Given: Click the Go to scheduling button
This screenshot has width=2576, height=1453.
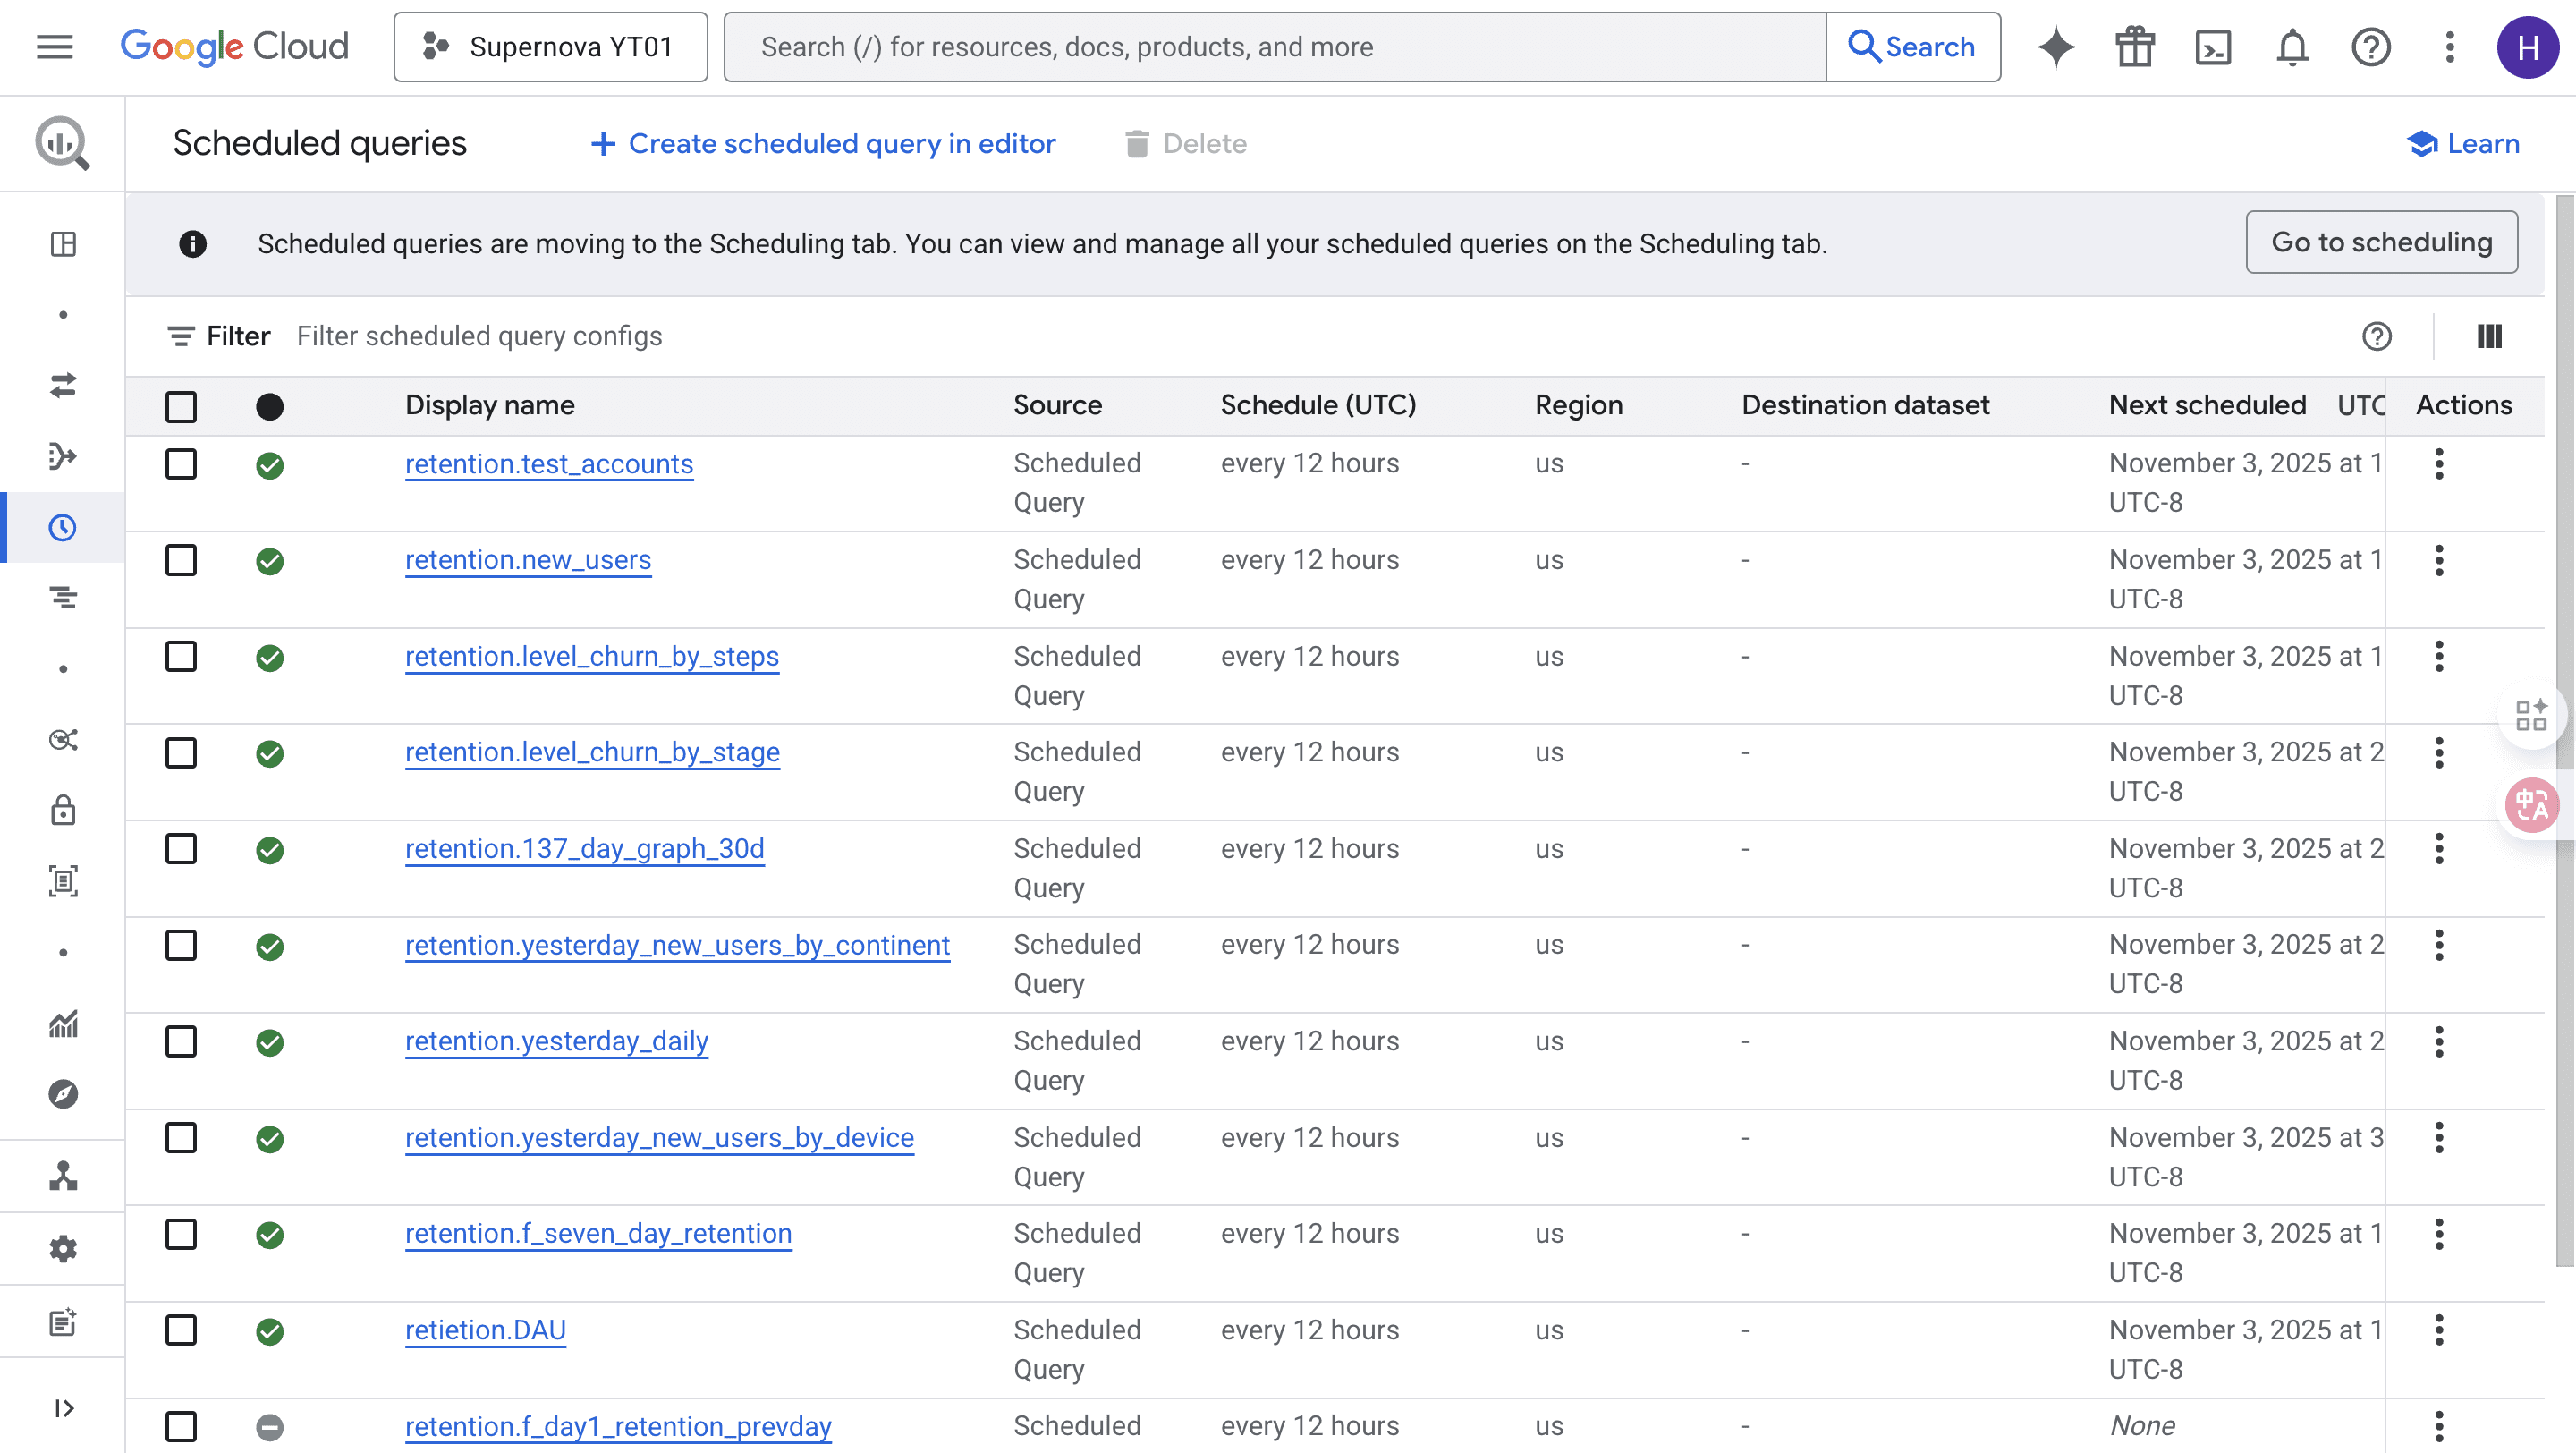Looking at the screenshot, I should pos(2381,242).
